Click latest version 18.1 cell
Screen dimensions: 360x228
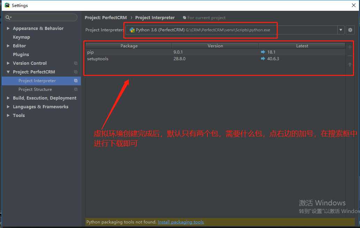[271, 52]
